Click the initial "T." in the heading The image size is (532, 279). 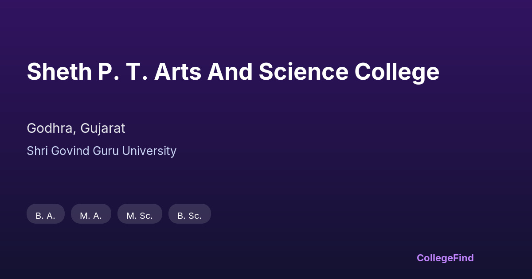(x=136, y=72)
